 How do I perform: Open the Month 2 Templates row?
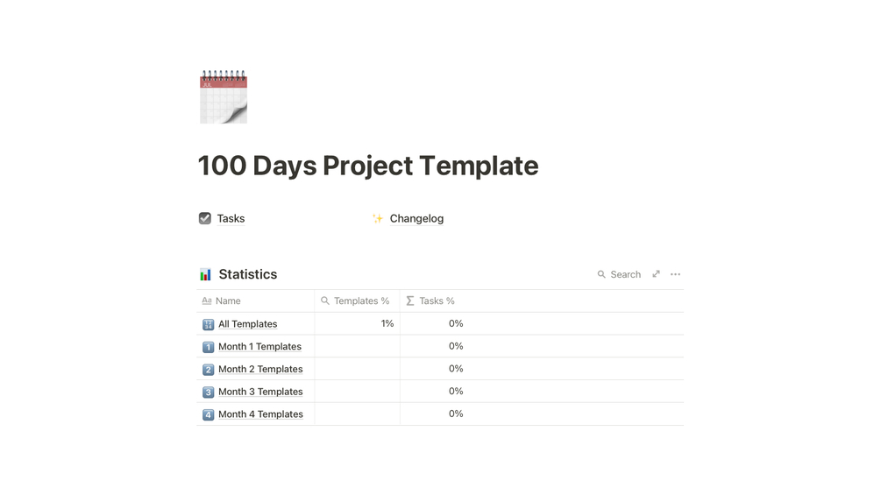coord(260,369)
